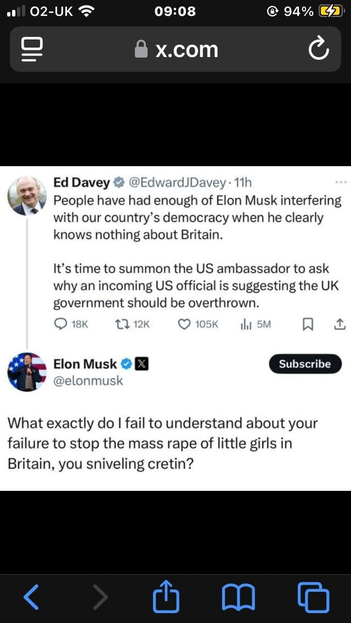Click the X affiliation badge beside Elon Musk
Screen dimensions: 351x623
point(142,364)
